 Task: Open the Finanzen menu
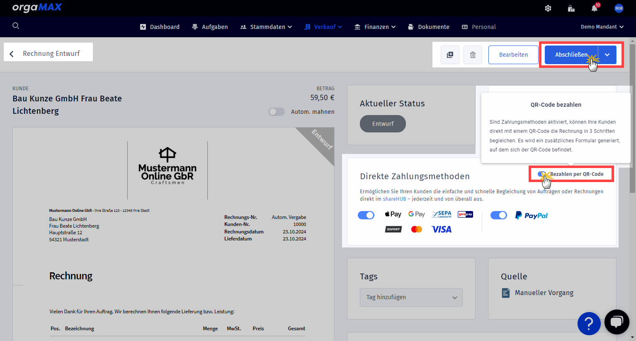(x=375, y=27)
